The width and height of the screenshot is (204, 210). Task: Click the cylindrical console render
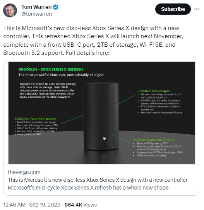coord(101,116)
